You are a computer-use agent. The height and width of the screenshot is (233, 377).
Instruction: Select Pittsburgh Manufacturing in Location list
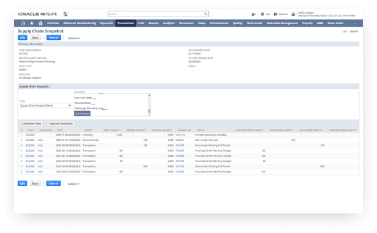91,109
